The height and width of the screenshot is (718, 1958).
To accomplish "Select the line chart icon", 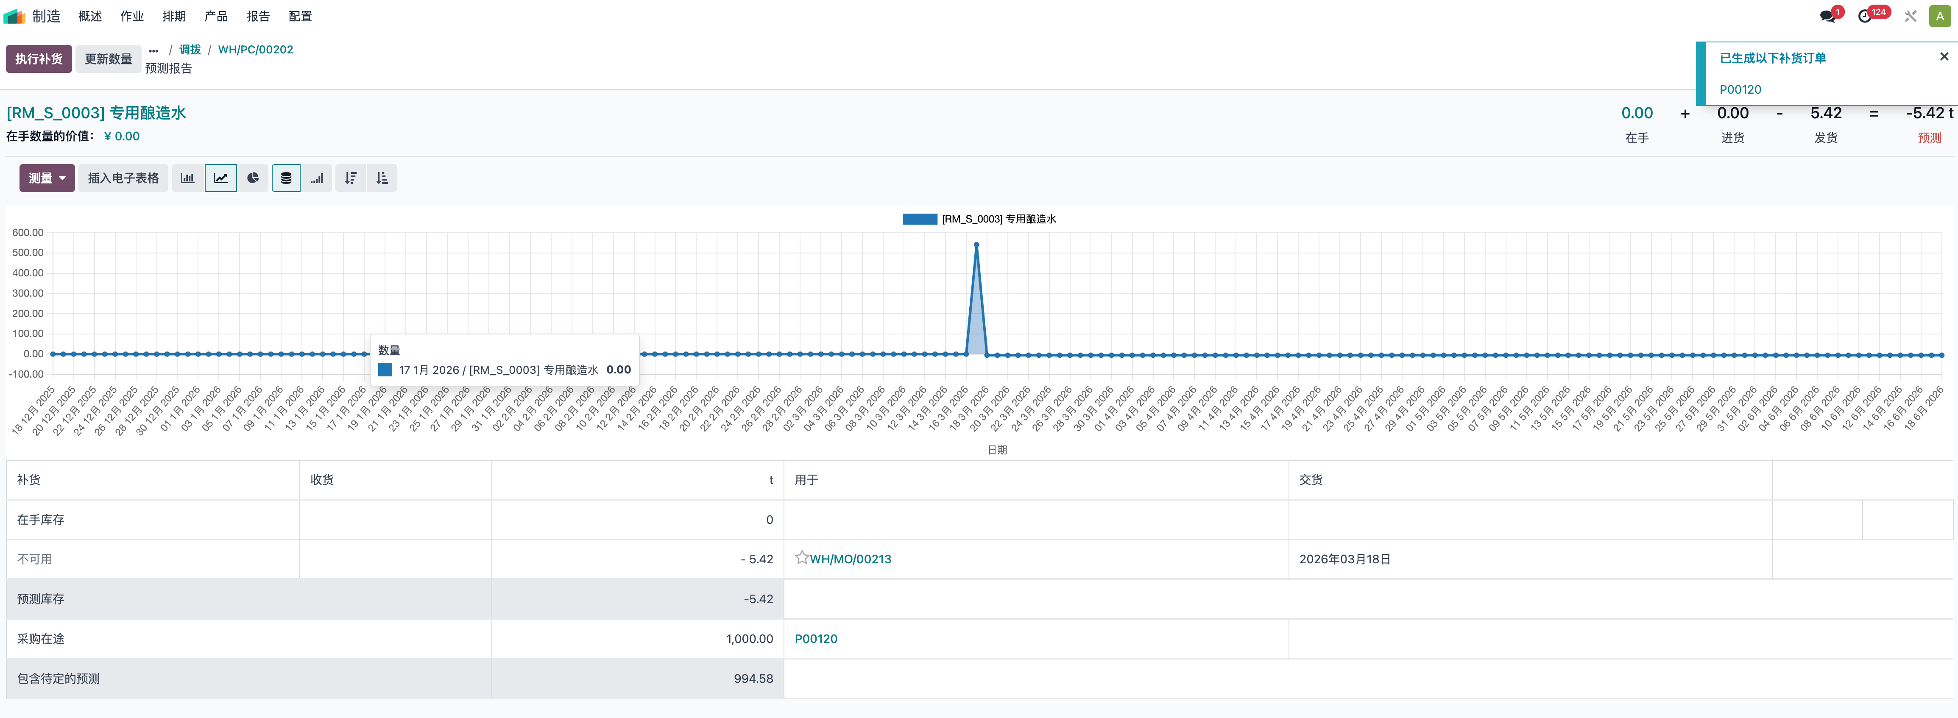I will (x=220, y=178).
